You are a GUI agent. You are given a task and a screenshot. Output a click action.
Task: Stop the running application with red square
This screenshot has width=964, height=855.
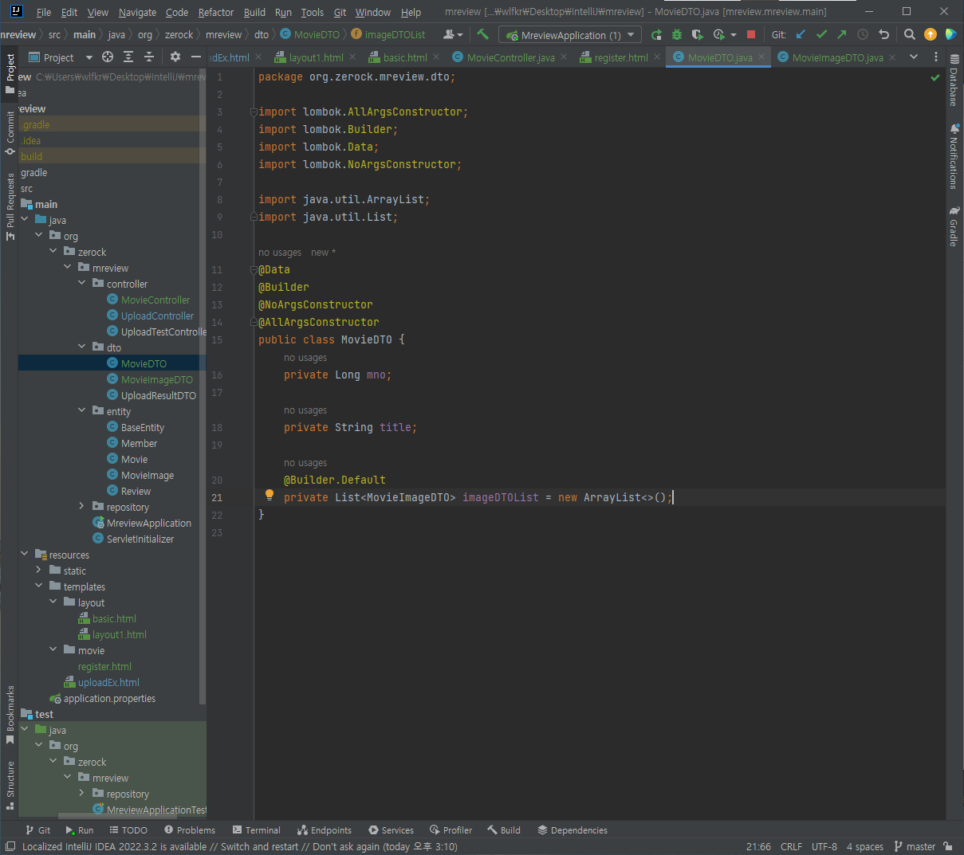(751, 34)
